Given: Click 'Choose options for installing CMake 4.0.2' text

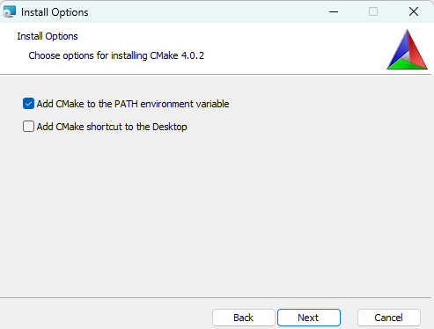Looking at the screenshot, I should click(116, 55).
